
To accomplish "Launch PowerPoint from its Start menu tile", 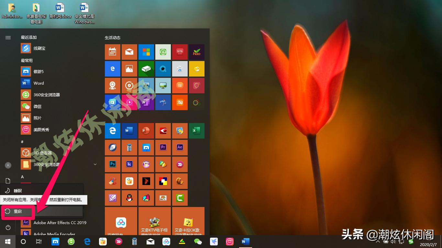I will click(x=146, y=131).
